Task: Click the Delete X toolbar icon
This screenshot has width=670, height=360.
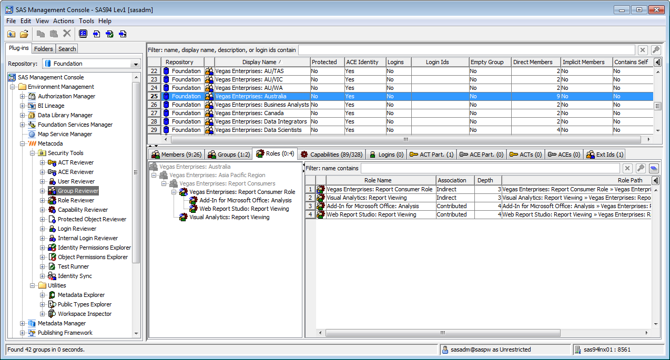Action: (67, 34)
